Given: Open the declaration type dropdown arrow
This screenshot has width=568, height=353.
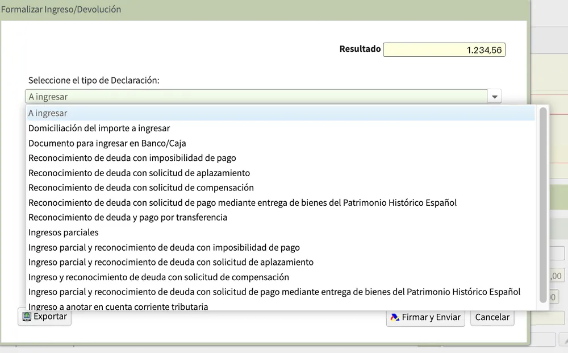Looking at the screenshot, I should pos(495,97).
